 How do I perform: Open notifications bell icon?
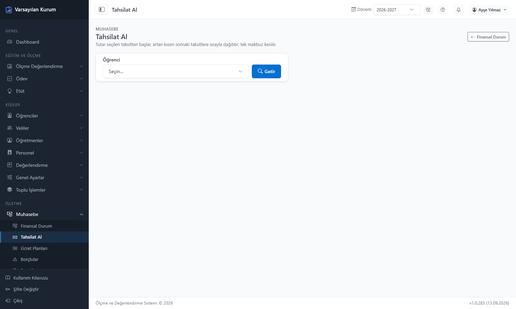[459, 10]
